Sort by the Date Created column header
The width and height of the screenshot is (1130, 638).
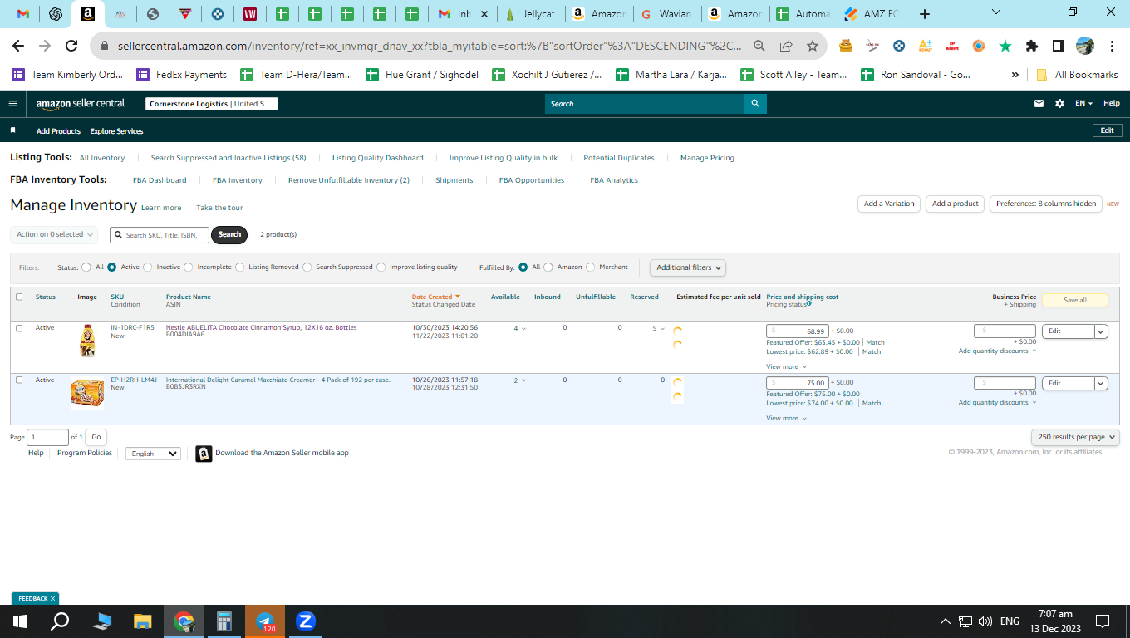[435, 297]
